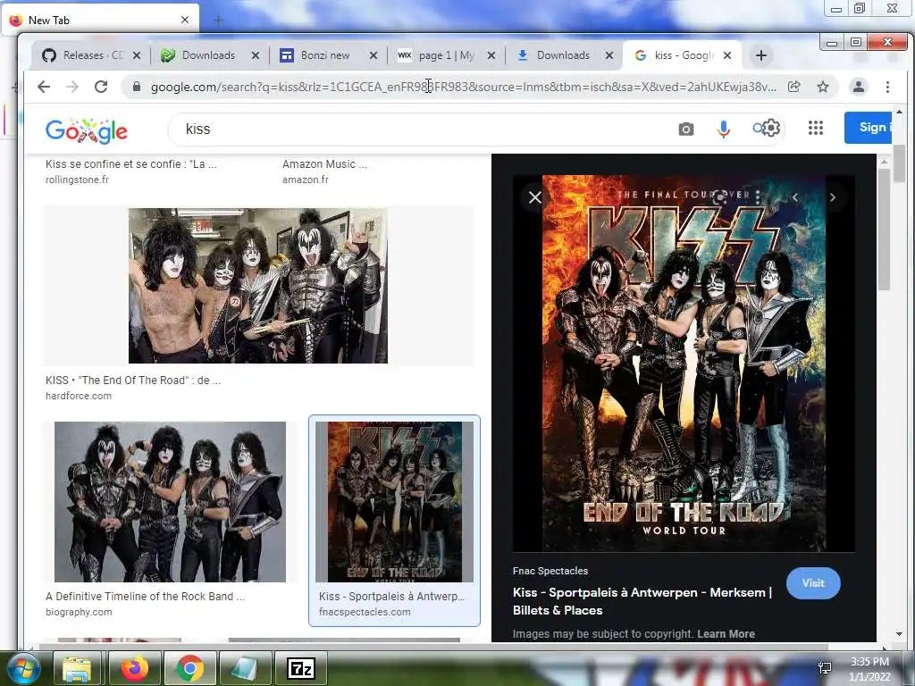Click the page scrollbar down arrow
This screenshot has width=915, height=686.
coord(899,634)
